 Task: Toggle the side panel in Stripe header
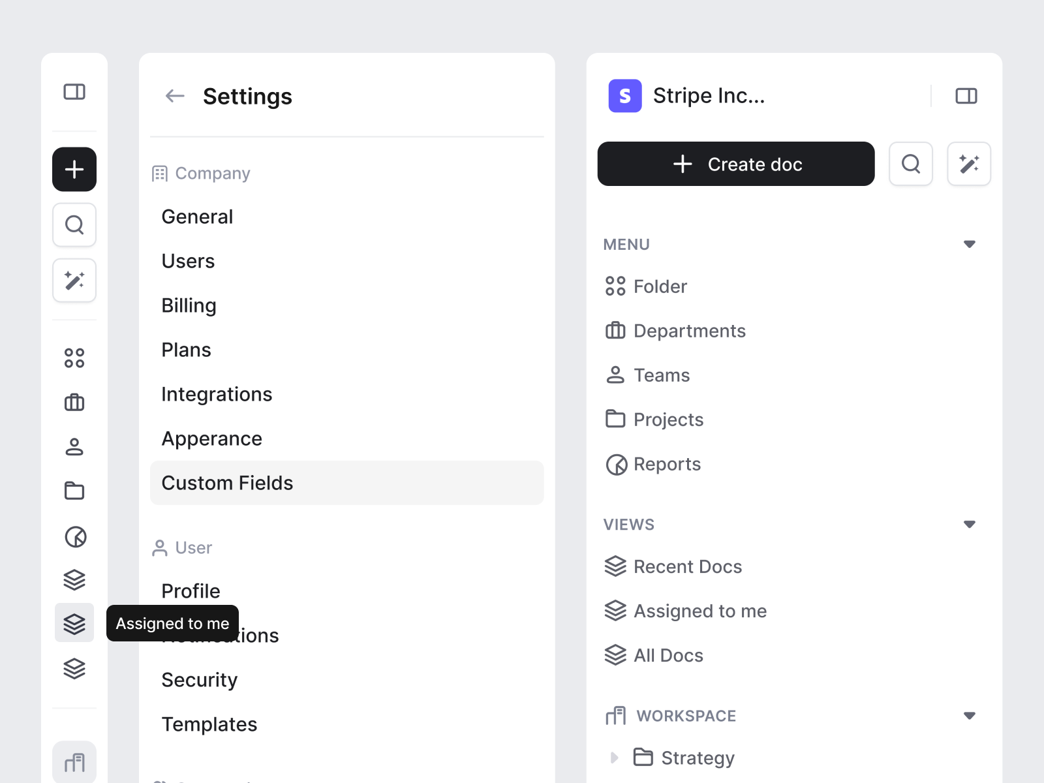pos(966,96)
